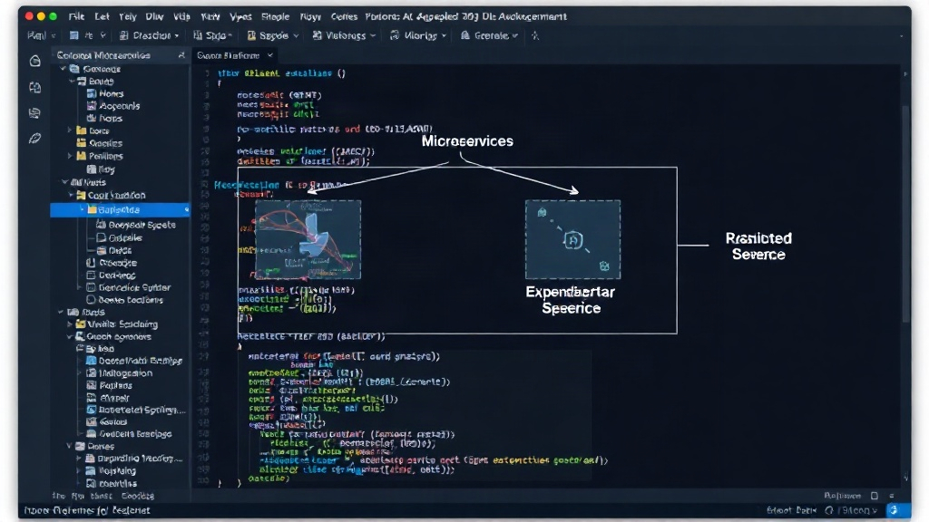The image size is (929, 522).
Task: Open the 'Sagvoe' toolbar dropdown
Action: tap(272, 35)
